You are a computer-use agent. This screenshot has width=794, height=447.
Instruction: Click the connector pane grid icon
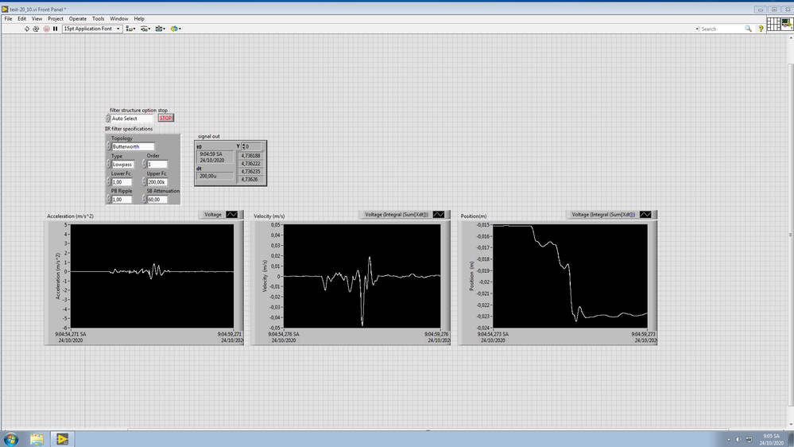[773, 24]
